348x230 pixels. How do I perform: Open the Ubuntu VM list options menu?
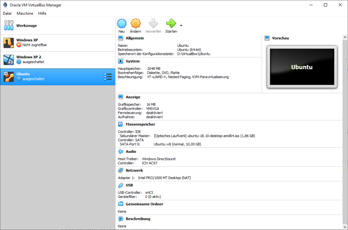pyautogui.click(x=108, y=76)
